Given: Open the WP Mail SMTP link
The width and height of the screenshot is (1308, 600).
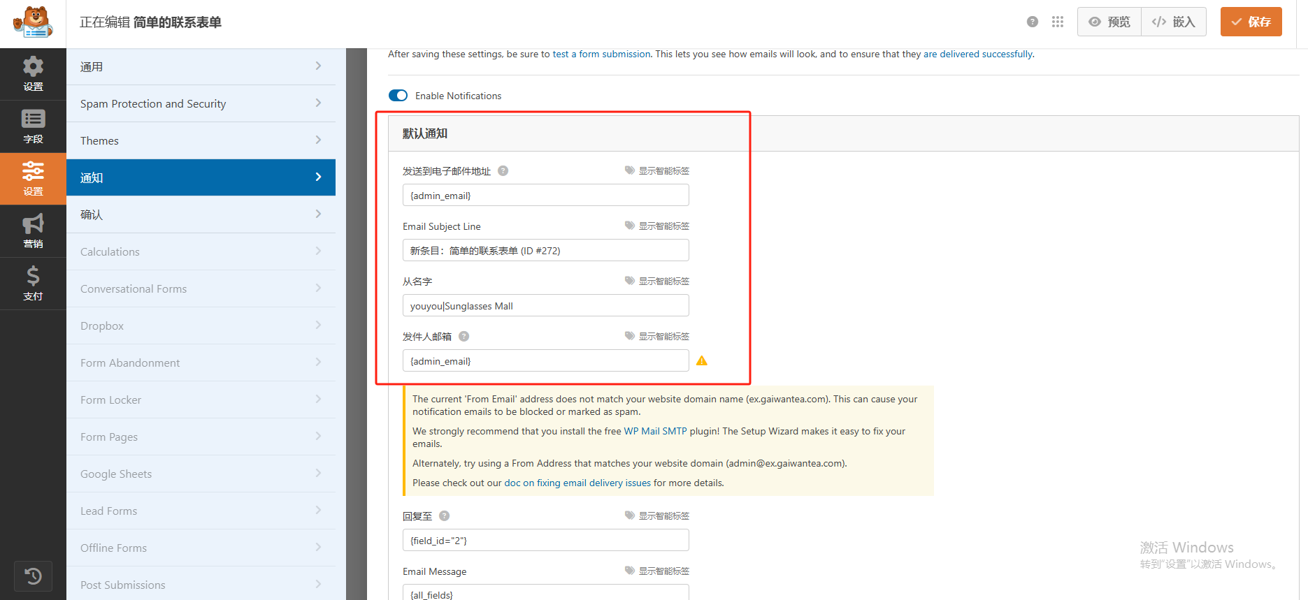Looking at the screenshot, I should click(x=655, y=431).
